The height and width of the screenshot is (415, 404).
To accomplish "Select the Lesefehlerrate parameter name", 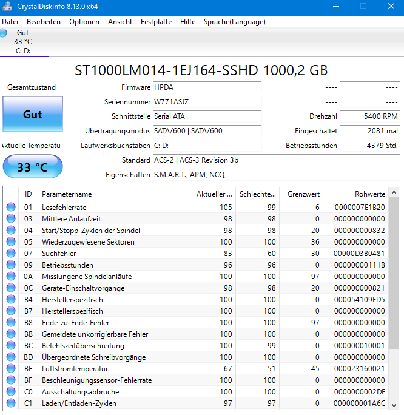I will point(64,207).
